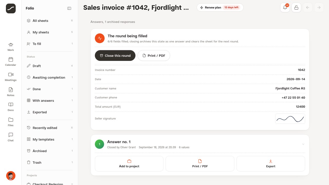Show sheets Awaiting completion
Viewport: 329px width, 185px height.
tap(50, 77)
